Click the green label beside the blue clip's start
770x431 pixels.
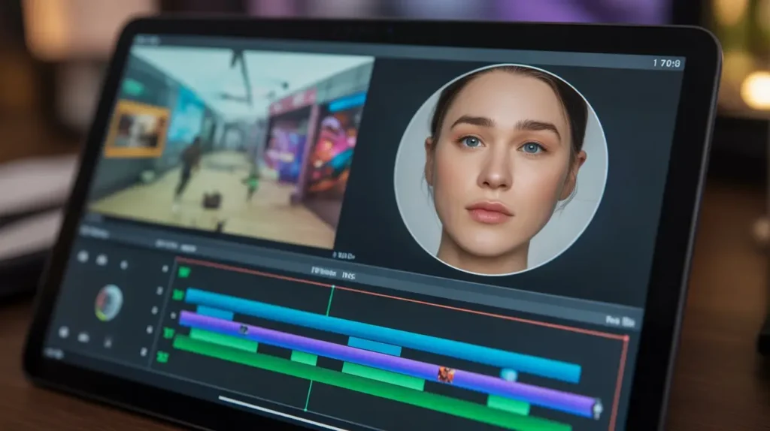point(177,294)
